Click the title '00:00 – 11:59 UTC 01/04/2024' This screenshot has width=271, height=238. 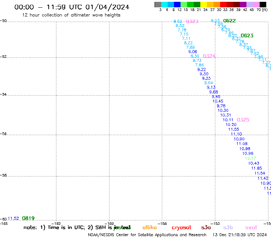pos(72,7)
